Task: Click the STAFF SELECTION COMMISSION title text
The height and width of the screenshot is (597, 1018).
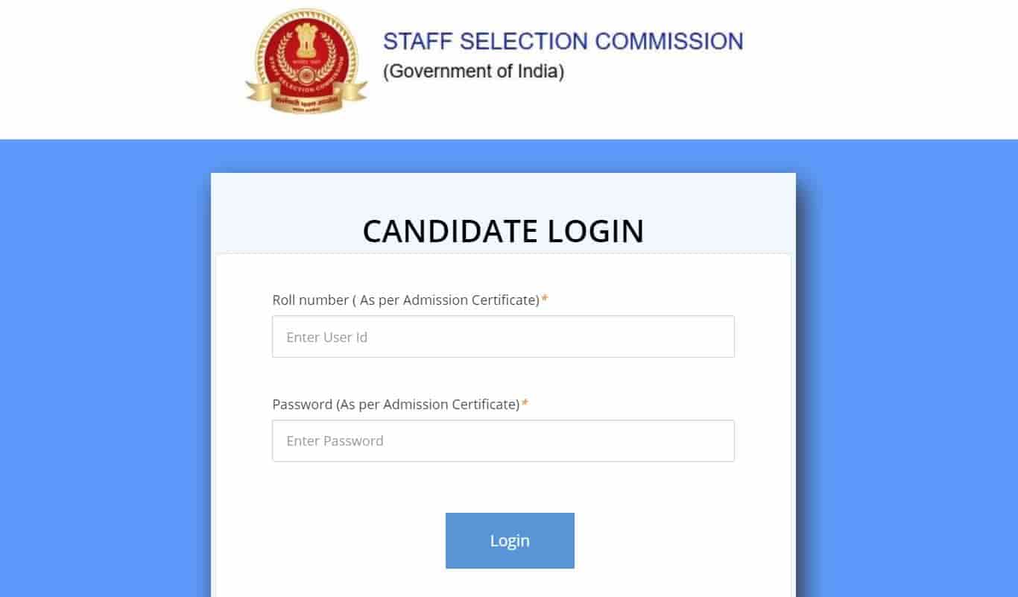Action: [x=563, y=42]
